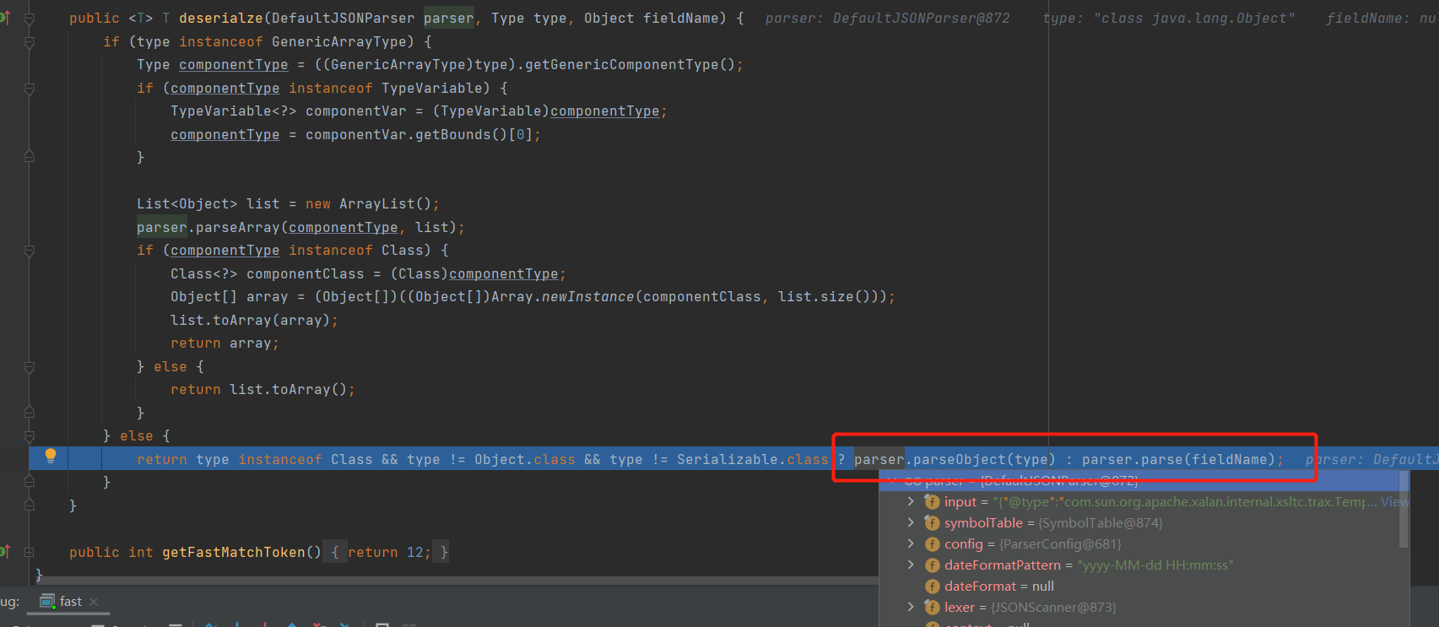Image resolution: width=1439 pixels, height=627 pixels.
Task: Expand the symbolTable field node
Action: point(911,522)
